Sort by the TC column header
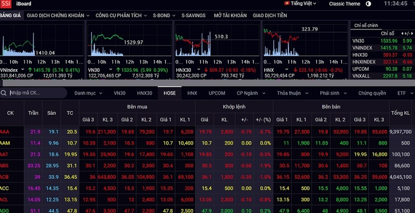 (x=70, y=113)
